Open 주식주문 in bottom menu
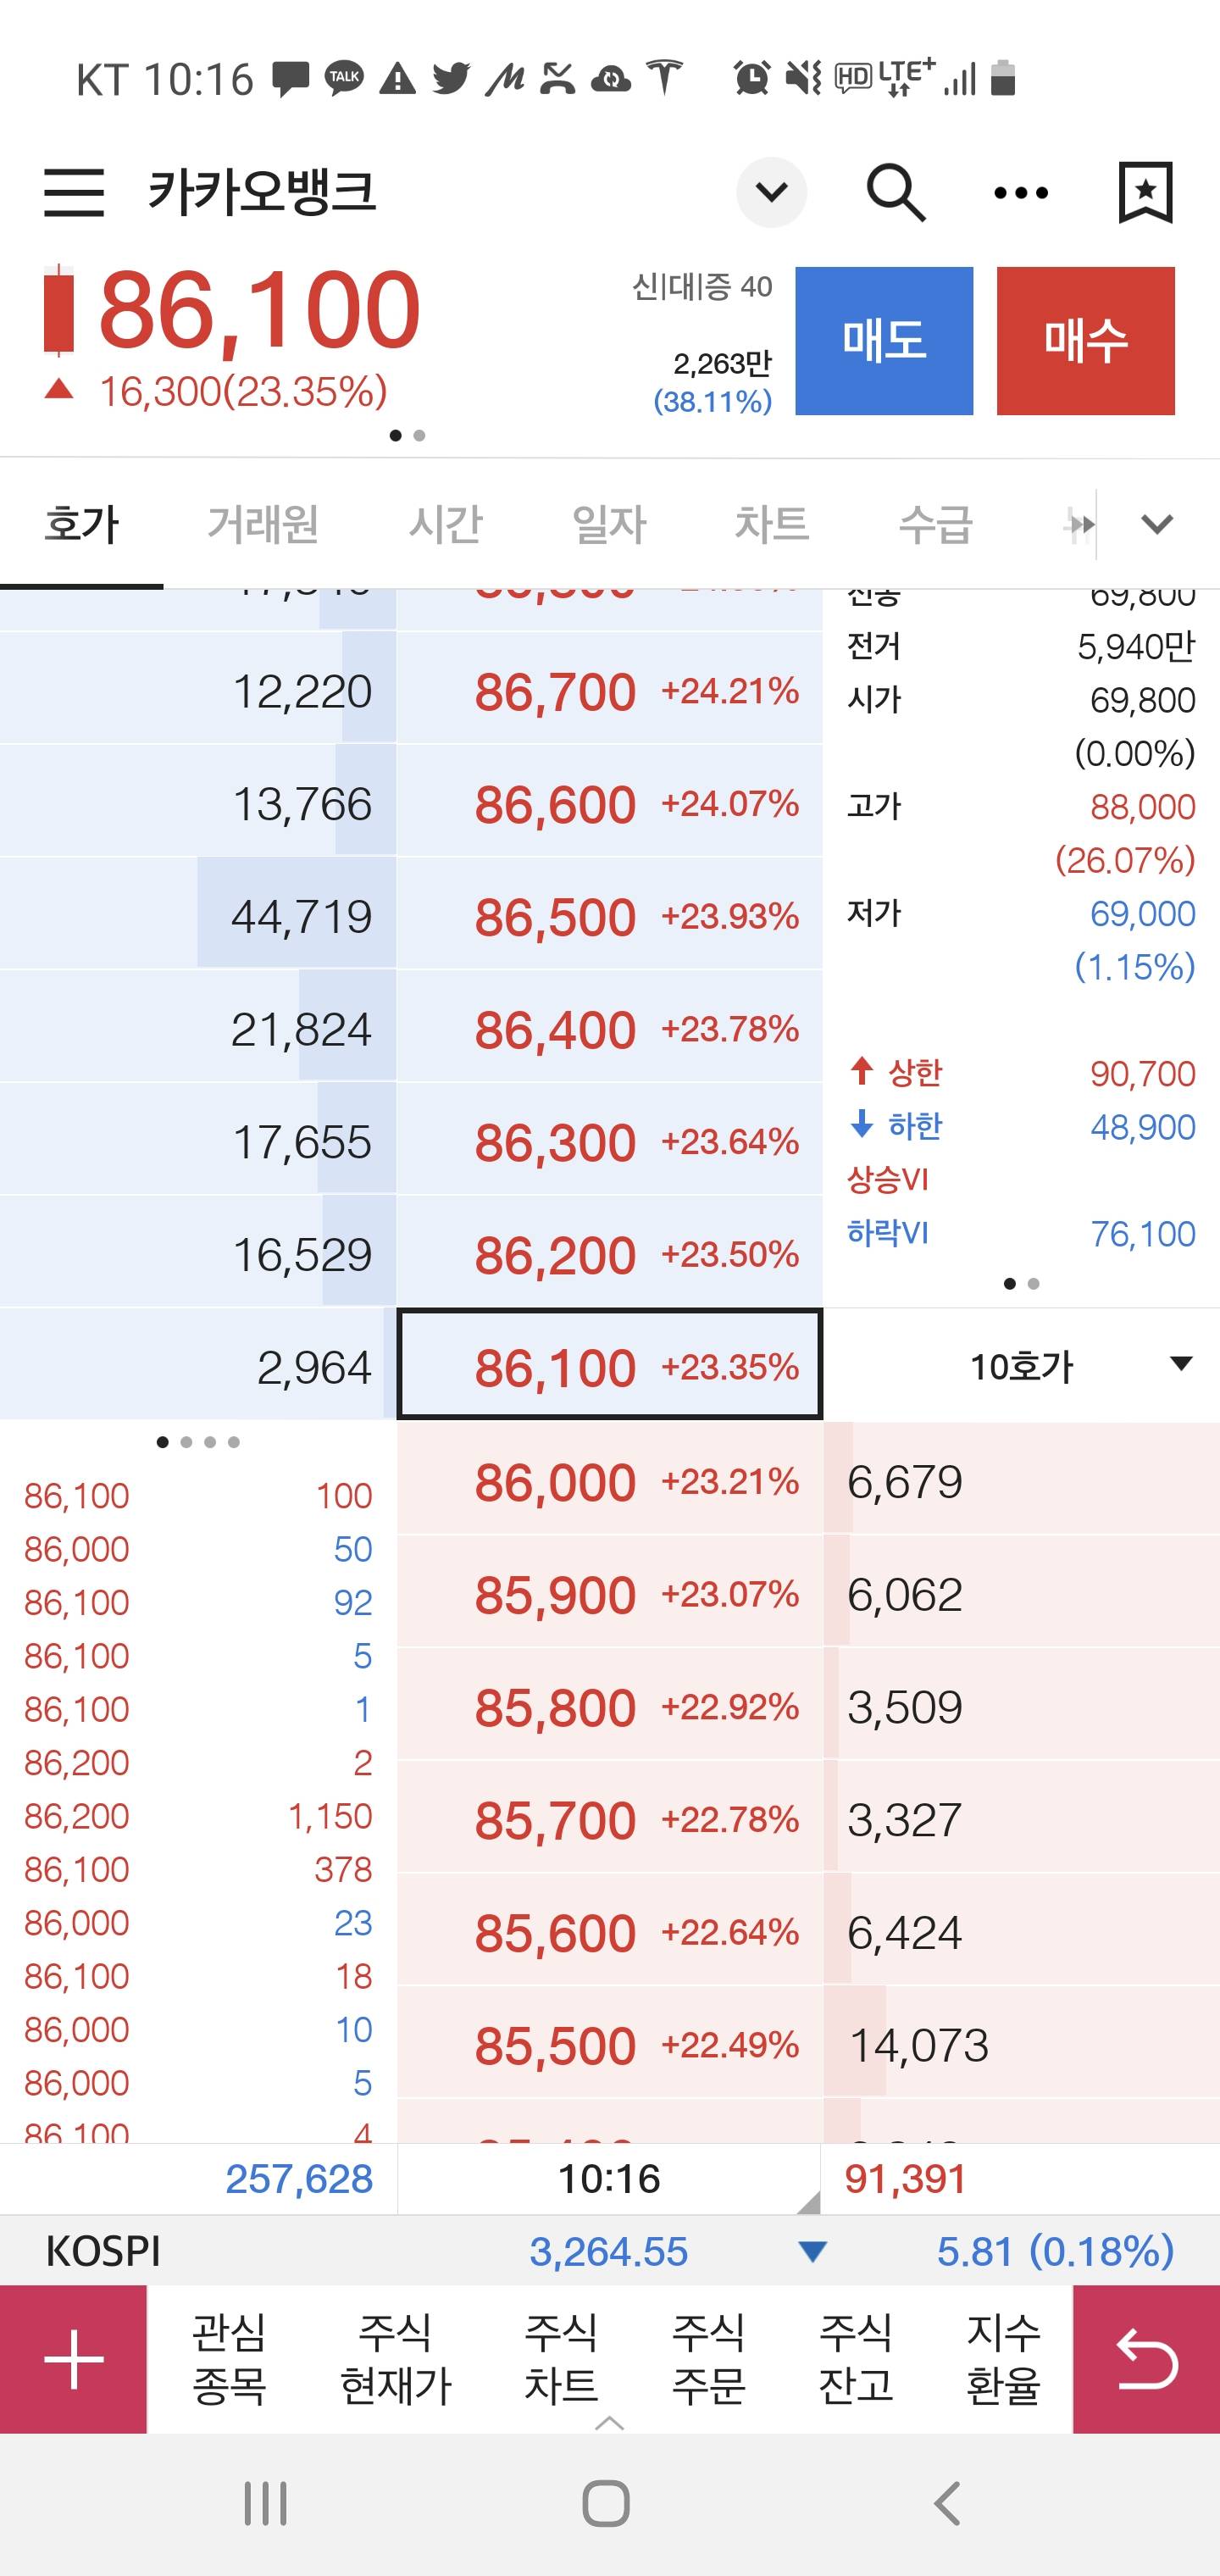The width and height of the screenshot is (1220, 2576). (x=709, y=2359)
